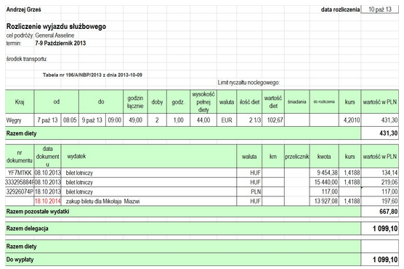
Task: Select 'Razem pozostałe wydatki' row label
Action: 38,212
